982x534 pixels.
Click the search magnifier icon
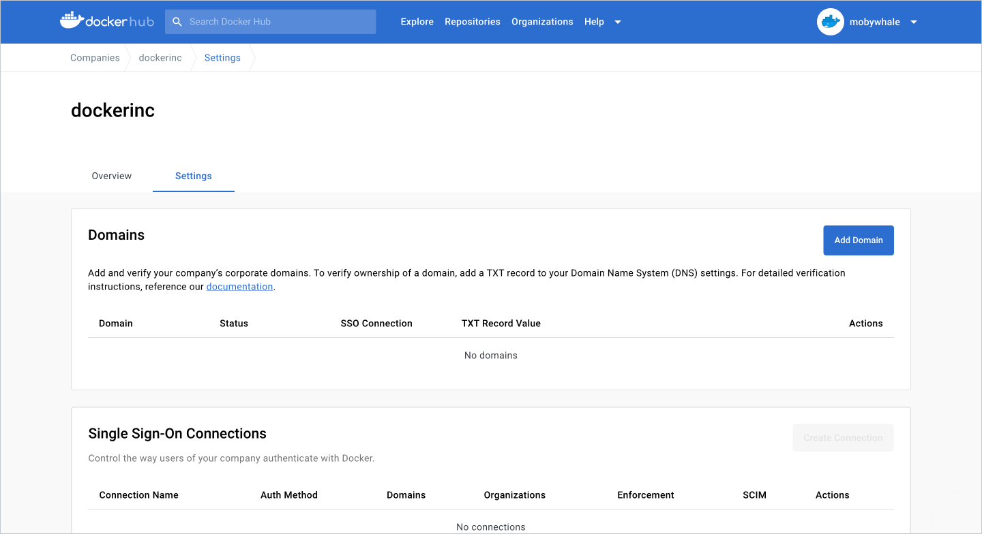click(177, 22)
